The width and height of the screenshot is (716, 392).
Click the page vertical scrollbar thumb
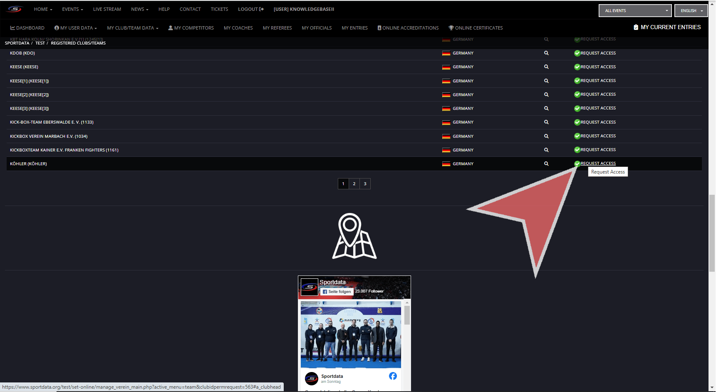712,233
